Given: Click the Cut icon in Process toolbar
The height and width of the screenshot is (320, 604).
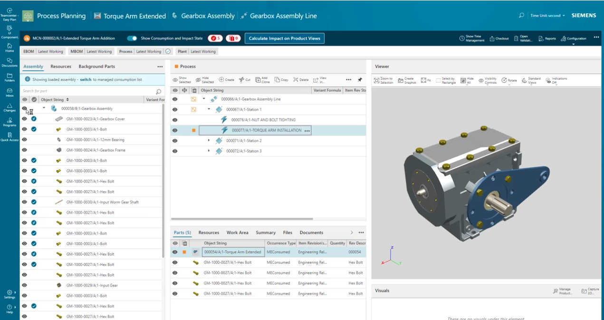Looking at the screenshot, I should 244,80.
